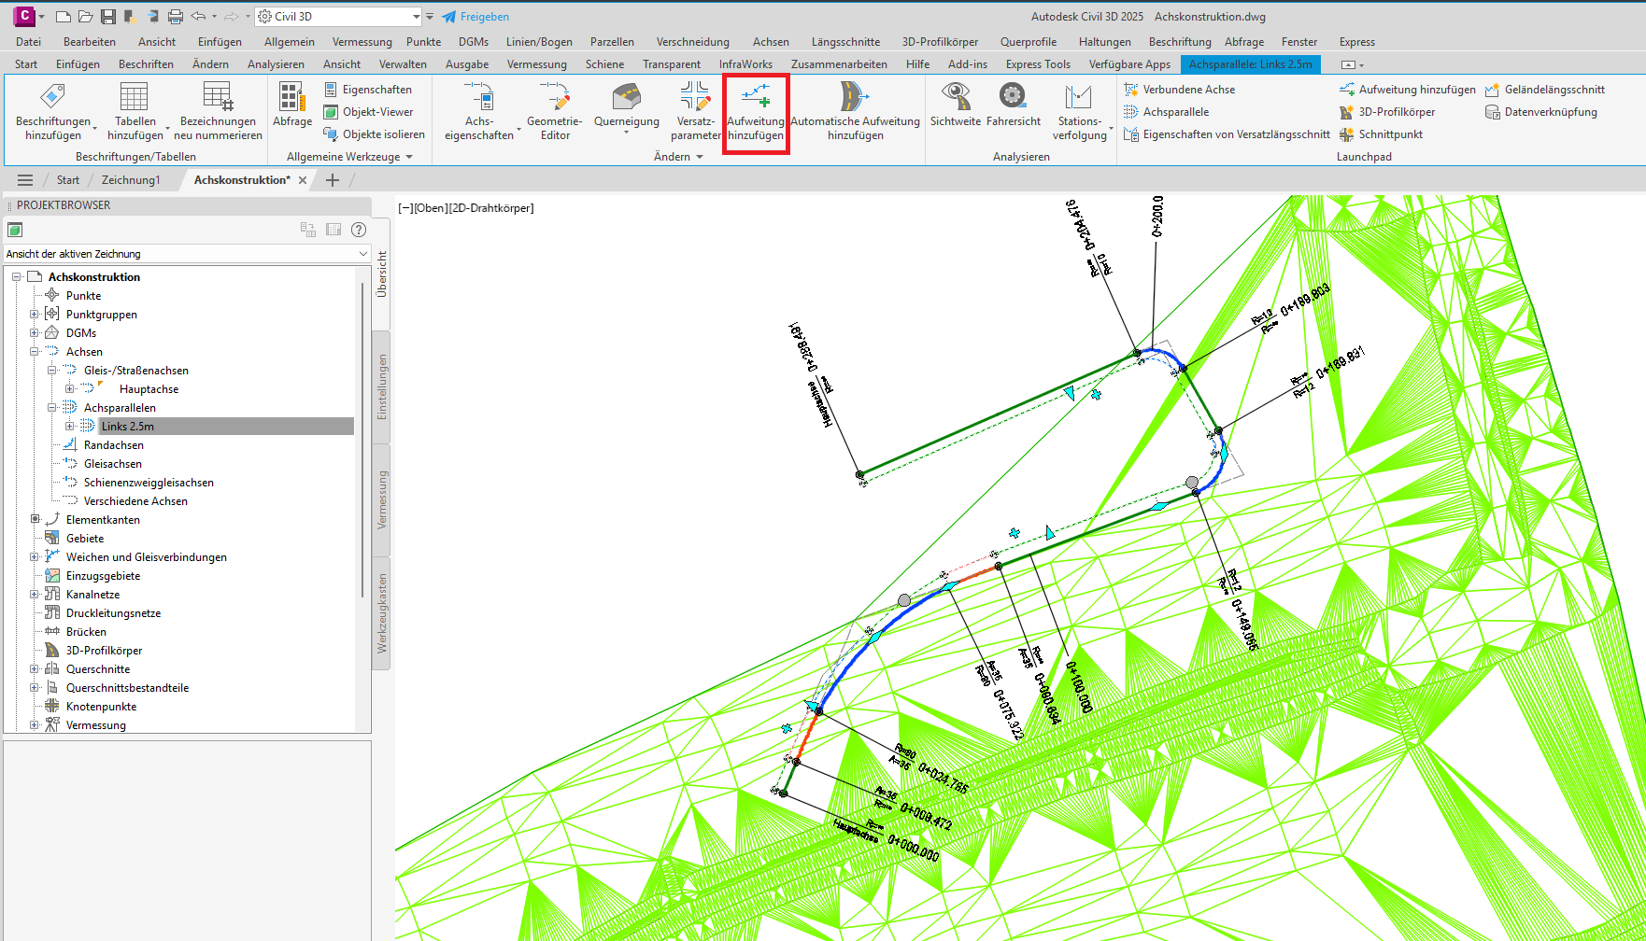The image size is (1646, 941).
Task: Click Aufweitung hinzufügen in the Ändern panel
Action: point(756,111)
